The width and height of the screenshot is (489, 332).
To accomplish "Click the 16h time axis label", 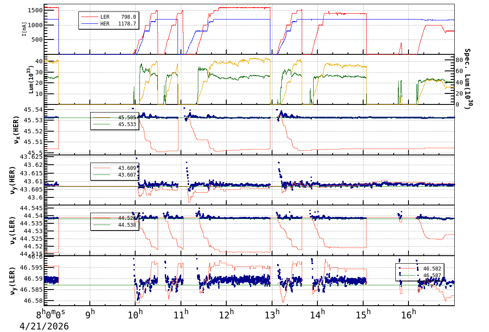I will (409, 314).
